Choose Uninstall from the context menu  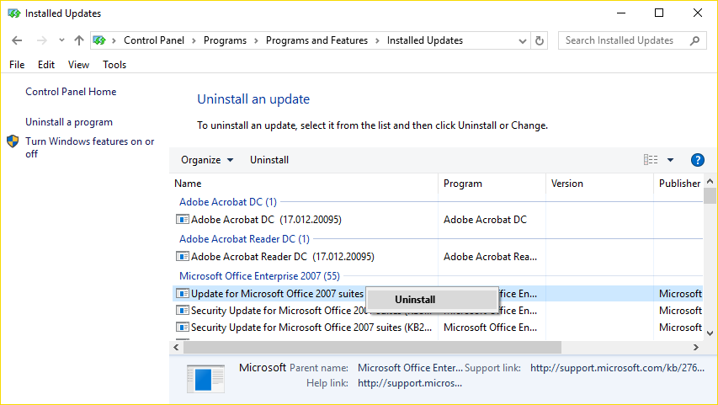click(x=415, y=299)
